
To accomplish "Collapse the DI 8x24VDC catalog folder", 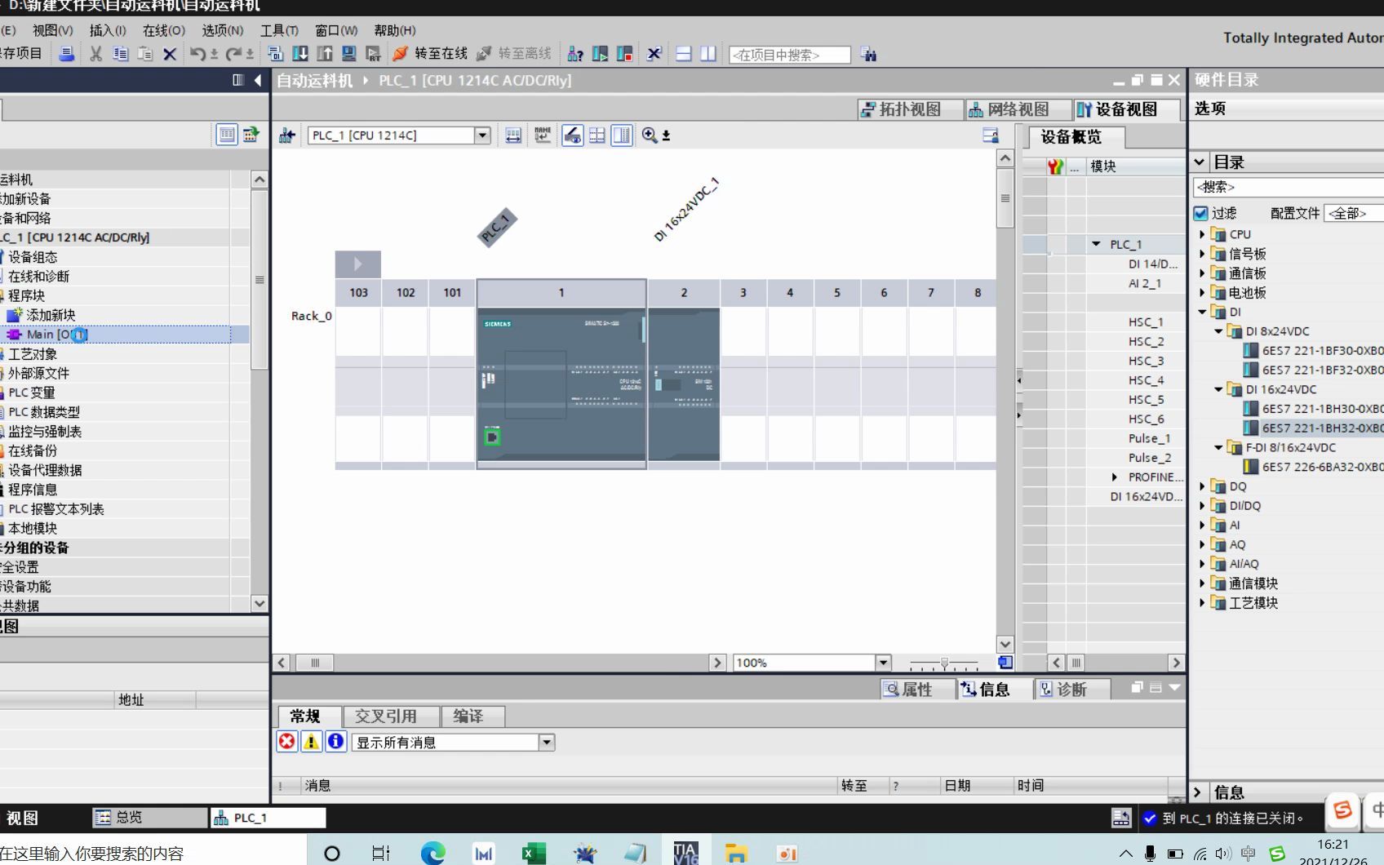I will click(1218, 331).
